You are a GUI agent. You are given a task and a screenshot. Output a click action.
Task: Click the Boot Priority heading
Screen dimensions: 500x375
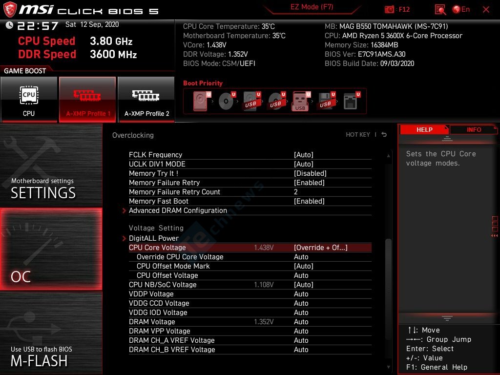click(x=203, y=83)
